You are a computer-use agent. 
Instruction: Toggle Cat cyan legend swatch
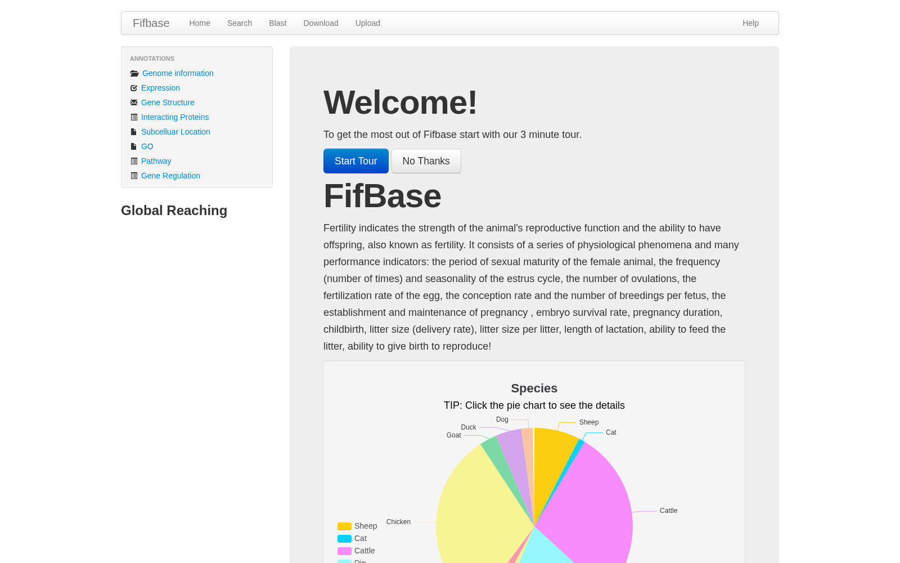[x=344, y=539]
